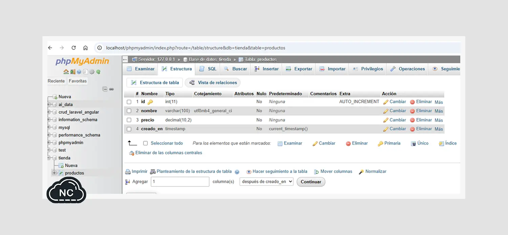508x235 pixels.
Task: Click the Agregar columns number input
Action: tap(180, 182)
